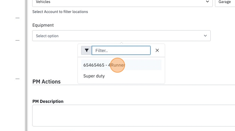Click the filter popup pointer arrow
Image resolution: width=235 pixels, height=131 pixels.
(x=121, y=43)
